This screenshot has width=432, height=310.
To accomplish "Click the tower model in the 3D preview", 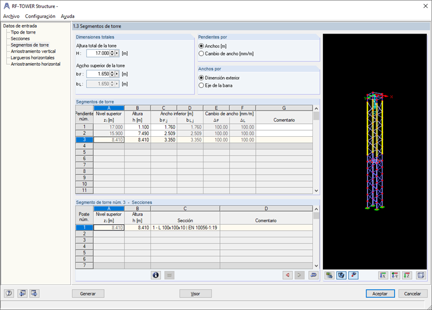I will (x=374, y=152).
